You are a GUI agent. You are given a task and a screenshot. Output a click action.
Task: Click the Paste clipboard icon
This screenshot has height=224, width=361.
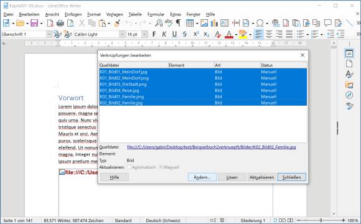point(102,23)
